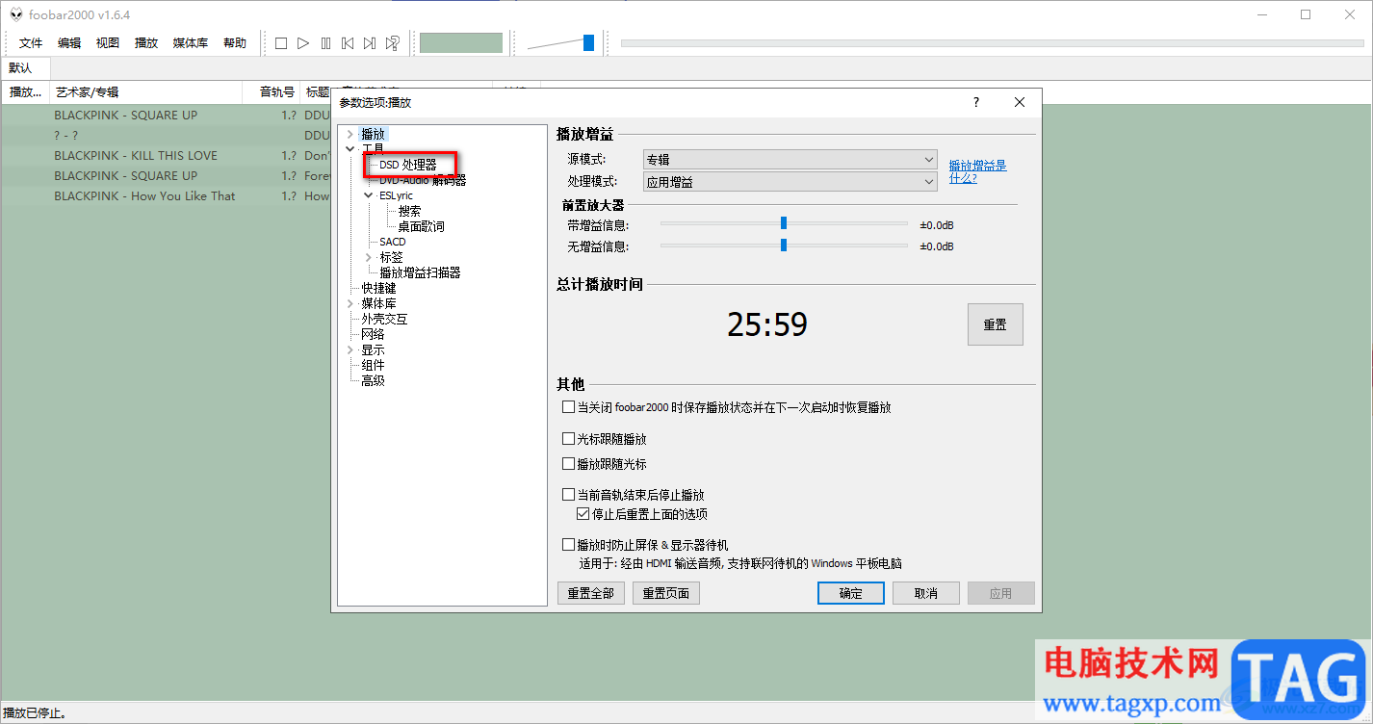Click the 带增益信息 preamp slider
Viewport: 1373px width, 724px height.
[784, 223]
